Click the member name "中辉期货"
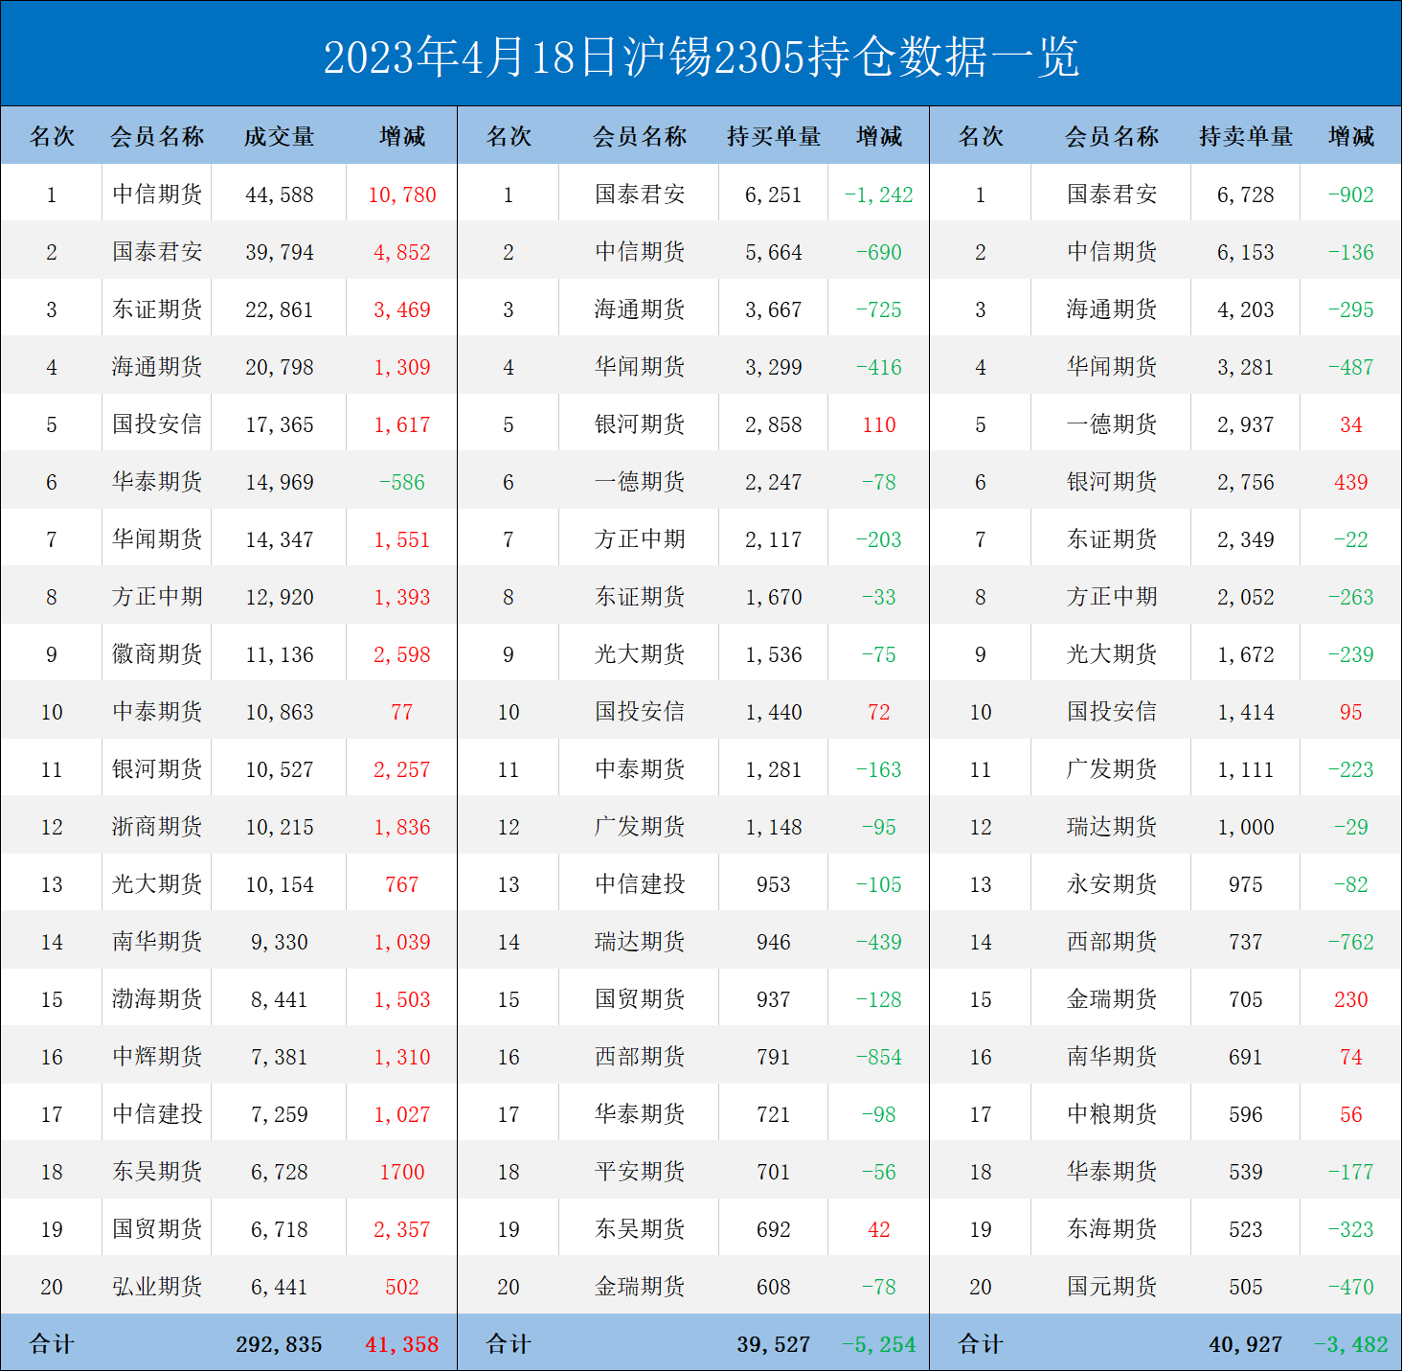This screenshot has height=1372, width=1403. 157,1057
